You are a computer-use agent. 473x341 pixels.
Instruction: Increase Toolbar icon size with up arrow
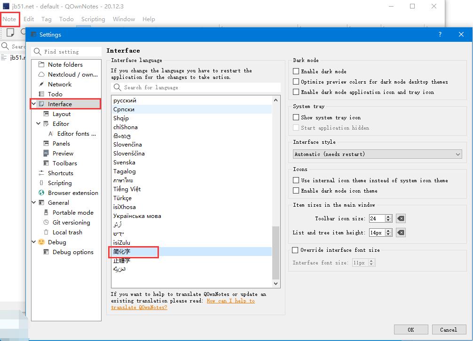point(388,217)
